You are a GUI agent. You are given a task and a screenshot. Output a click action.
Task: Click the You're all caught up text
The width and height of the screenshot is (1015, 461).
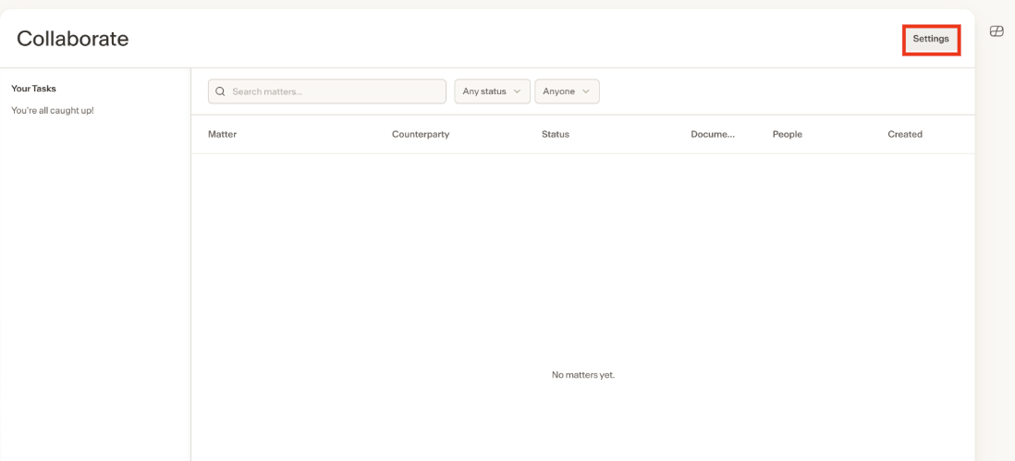pyautogui.click(x=53, y=111)
